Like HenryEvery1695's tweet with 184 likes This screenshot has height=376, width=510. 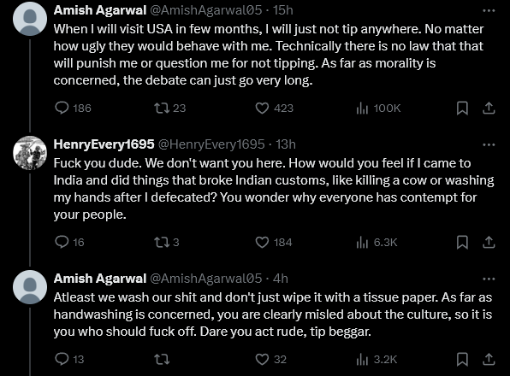coord(262,242)
